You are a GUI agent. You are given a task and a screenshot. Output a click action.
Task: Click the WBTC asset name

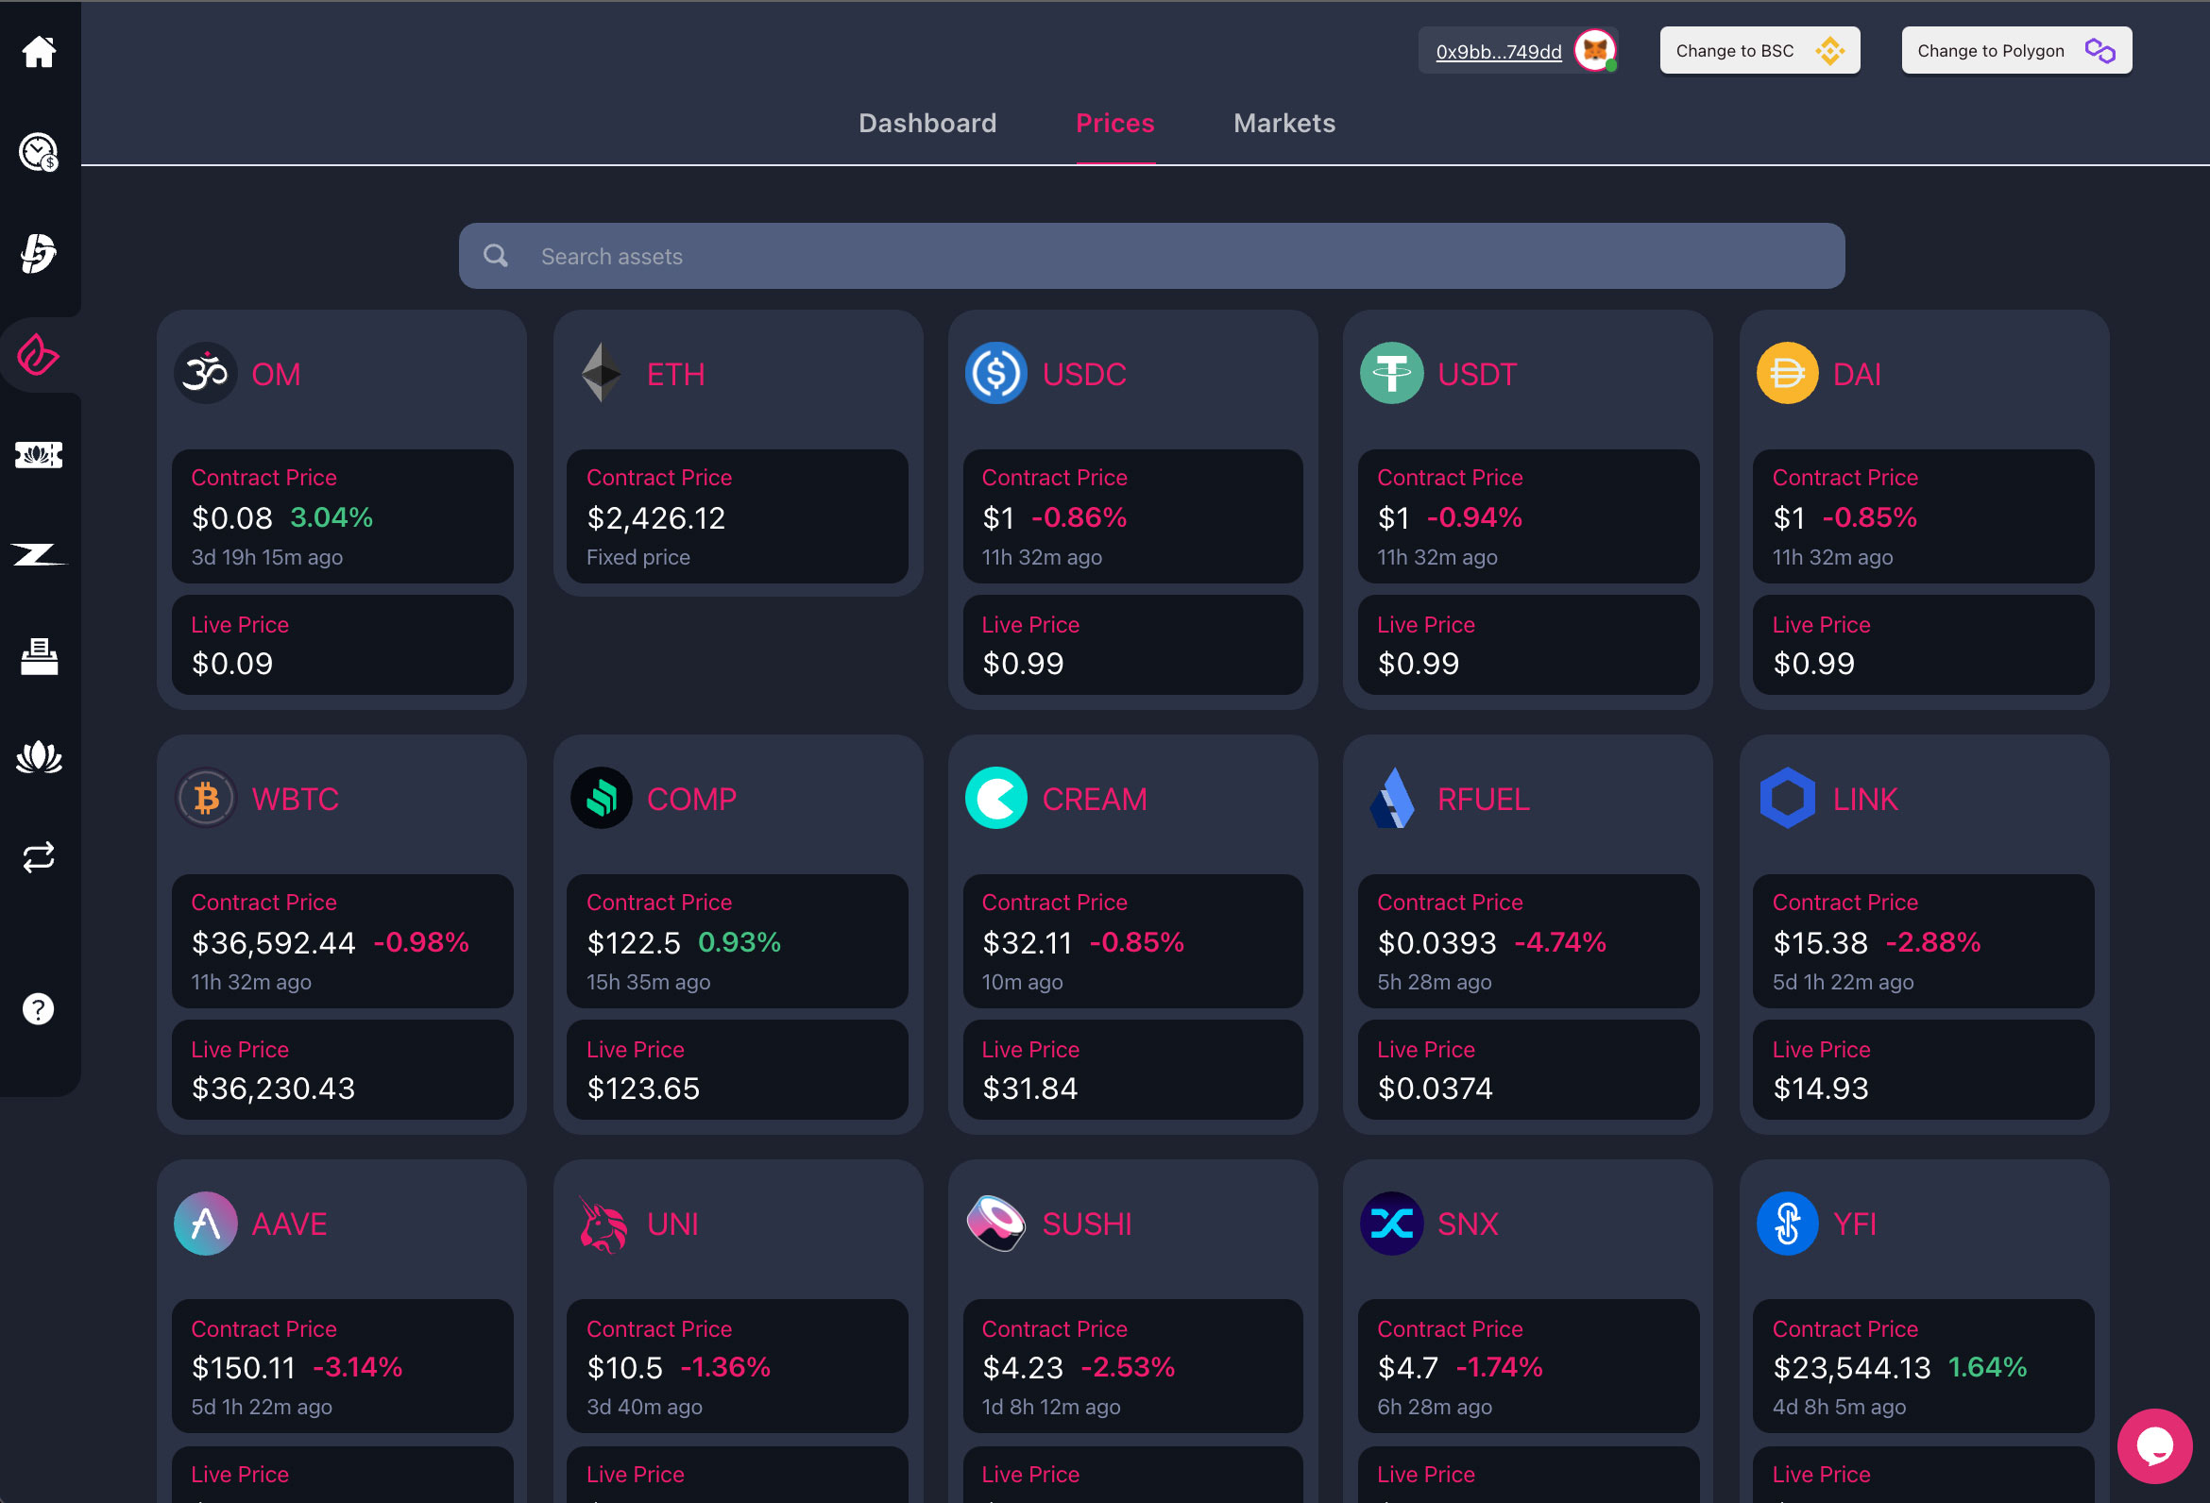tap(295, 800)
